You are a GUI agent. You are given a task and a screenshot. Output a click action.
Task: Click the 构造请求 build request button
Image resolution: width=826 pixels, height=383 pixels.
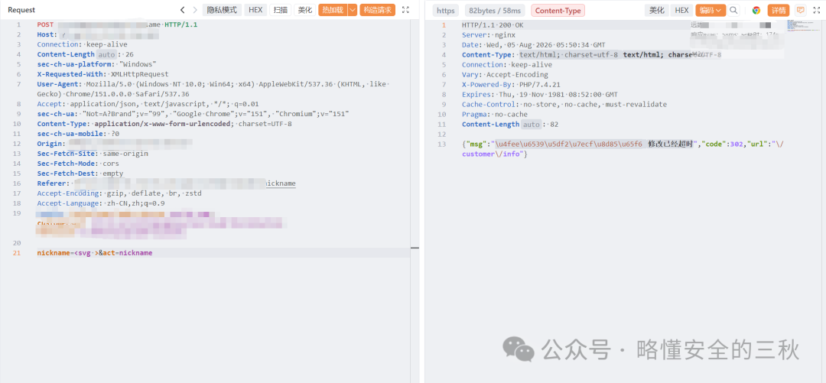[377, 10]
